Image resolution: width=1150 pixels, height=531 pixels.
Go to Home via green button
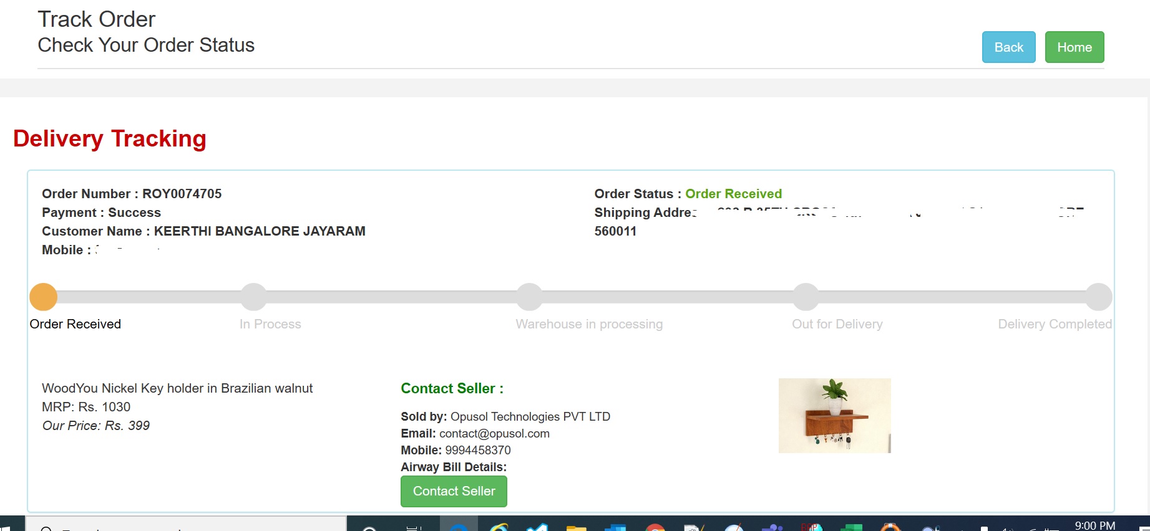[x=1074, y=47]
